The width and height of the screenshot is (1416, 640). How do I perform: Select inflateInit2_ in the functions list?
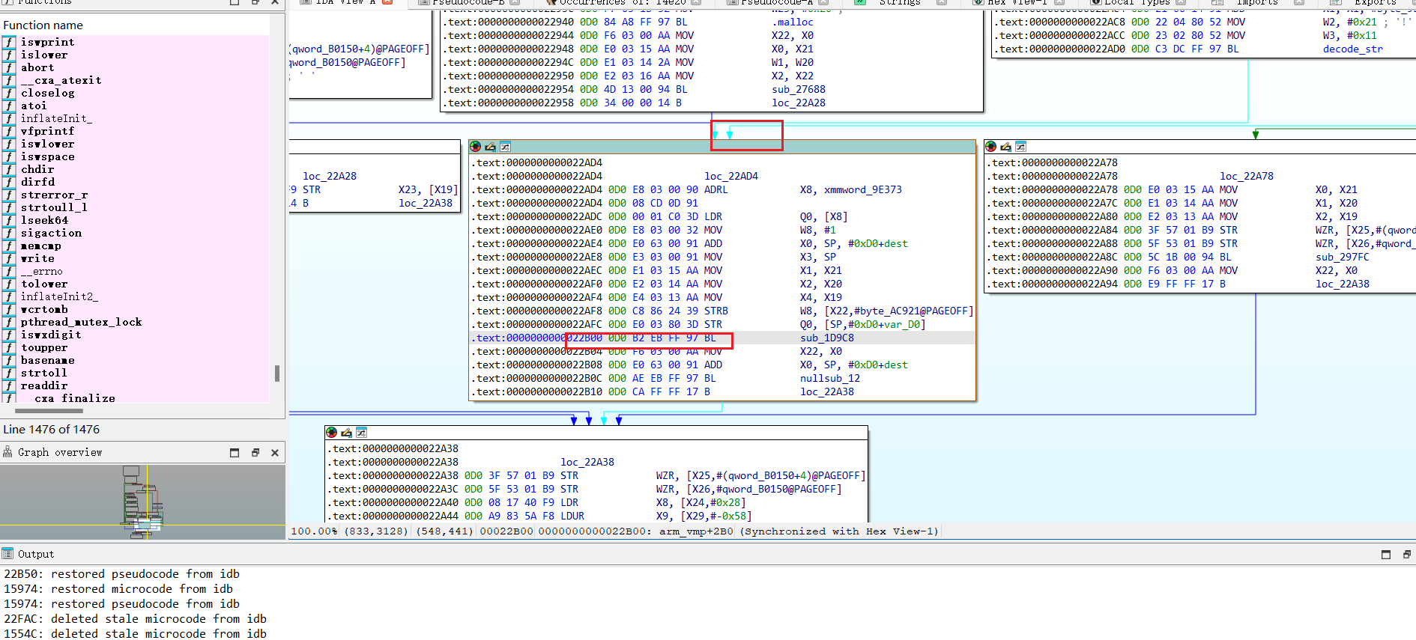(59, 296)
